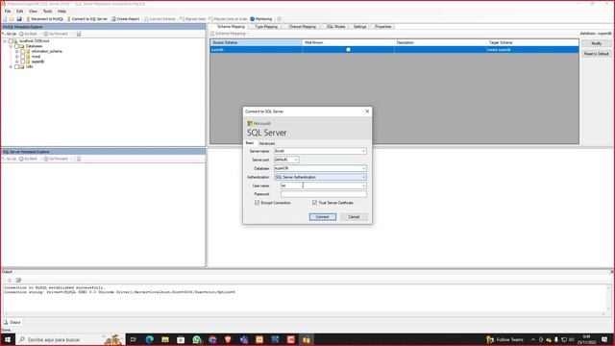Open the Help menu
The image size is (615, 346).
(x=61, y=11)
